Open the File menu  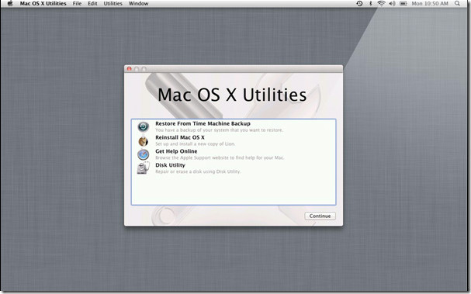[77, 3]
